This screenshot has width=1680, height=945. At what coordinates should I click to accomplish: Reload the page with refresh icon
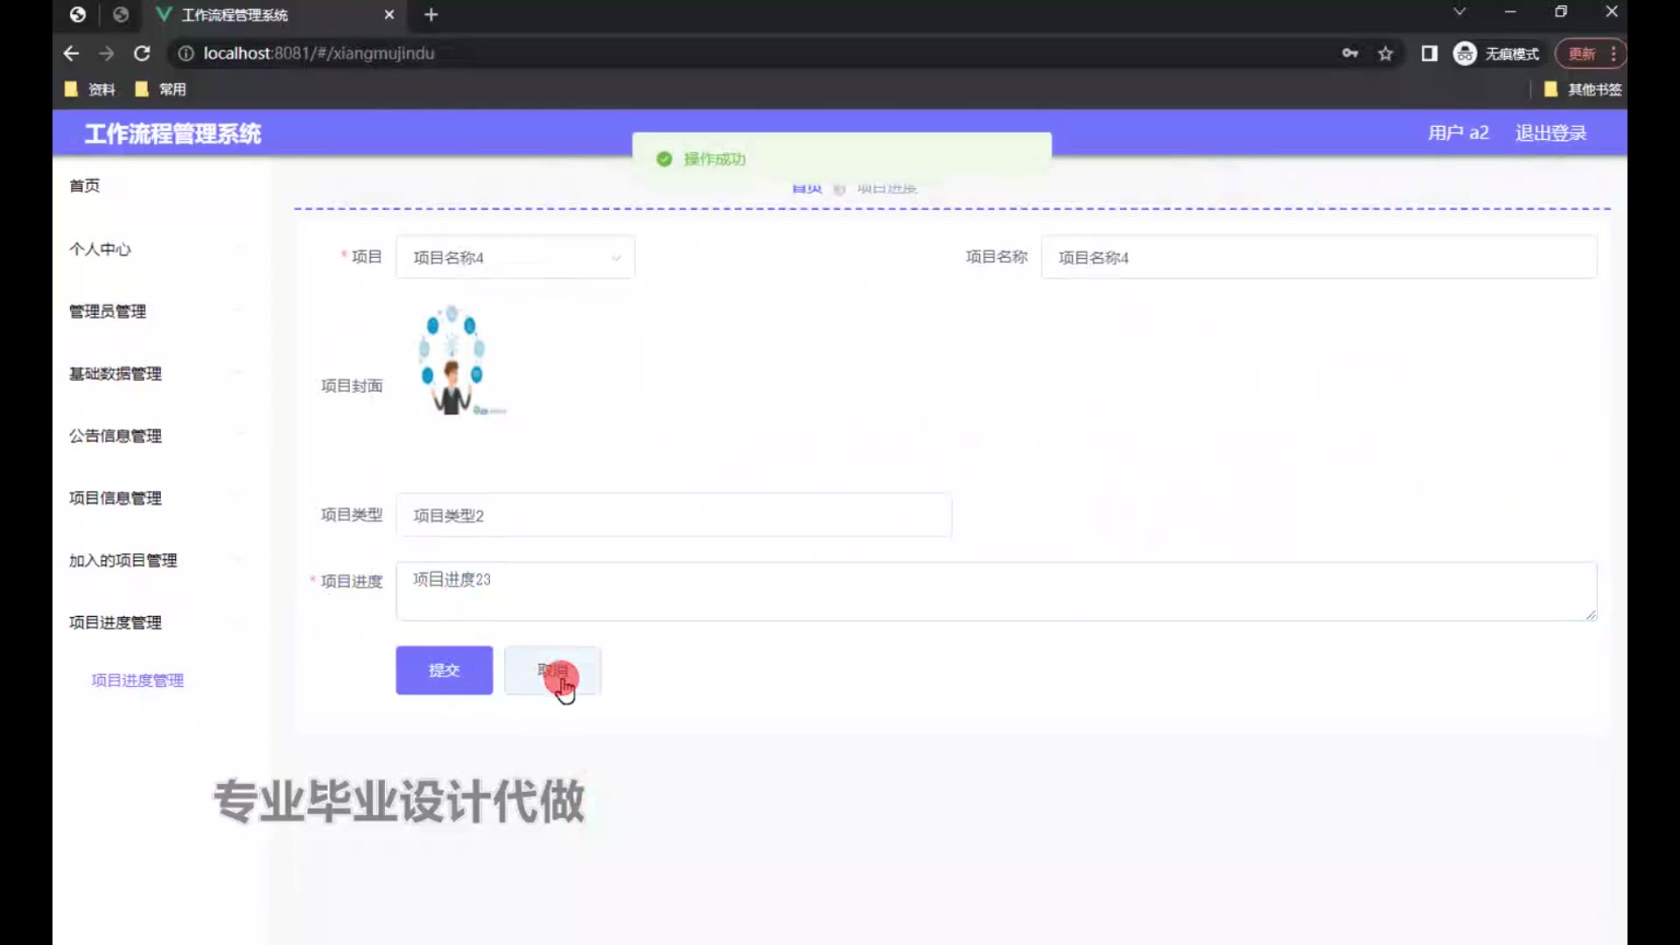coord(142,53)
